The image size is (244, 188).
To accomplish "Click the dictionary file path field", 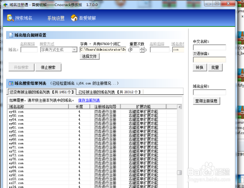I will pyautogui.click(x=103, y=50).
